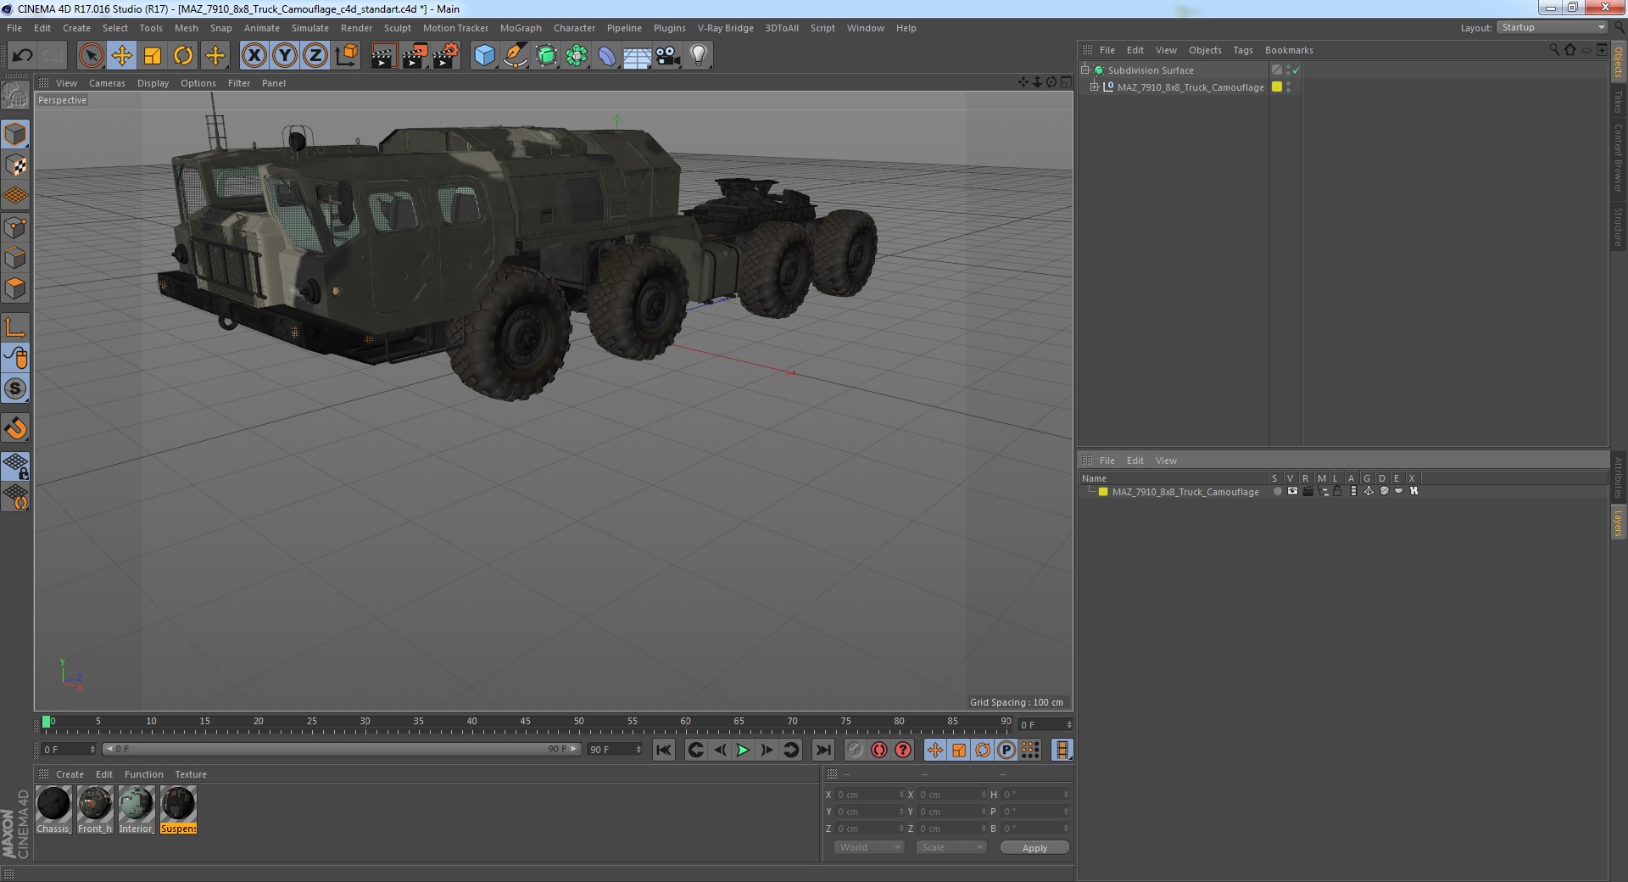Open the Scale mode dropdown
Image resolution: width=1628 pixels, height=882 pixels.
click(x=951, y=847)
